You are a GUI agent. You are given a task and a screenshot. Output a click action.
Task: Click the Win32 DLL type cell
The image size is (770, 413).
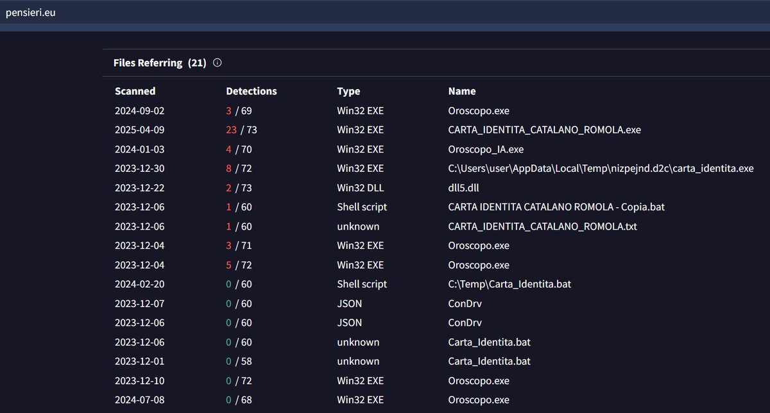click(360, 188)
